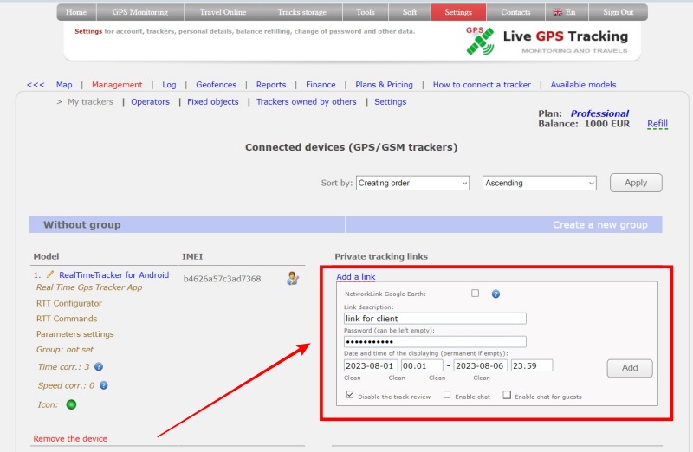Switch to the Geofences menu item

click(216, 85)
